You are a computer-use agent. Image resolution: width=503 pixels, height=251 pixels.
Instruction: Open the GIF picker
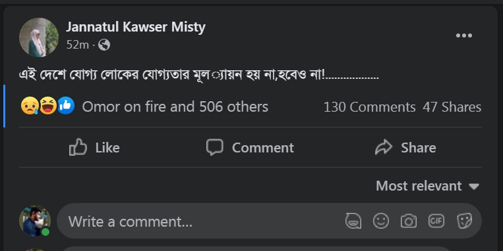tap(436, 221)
